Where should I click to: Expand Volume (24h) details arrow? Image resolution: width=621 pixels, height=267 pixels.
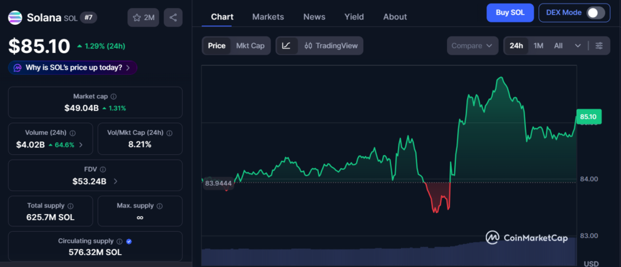81,145
